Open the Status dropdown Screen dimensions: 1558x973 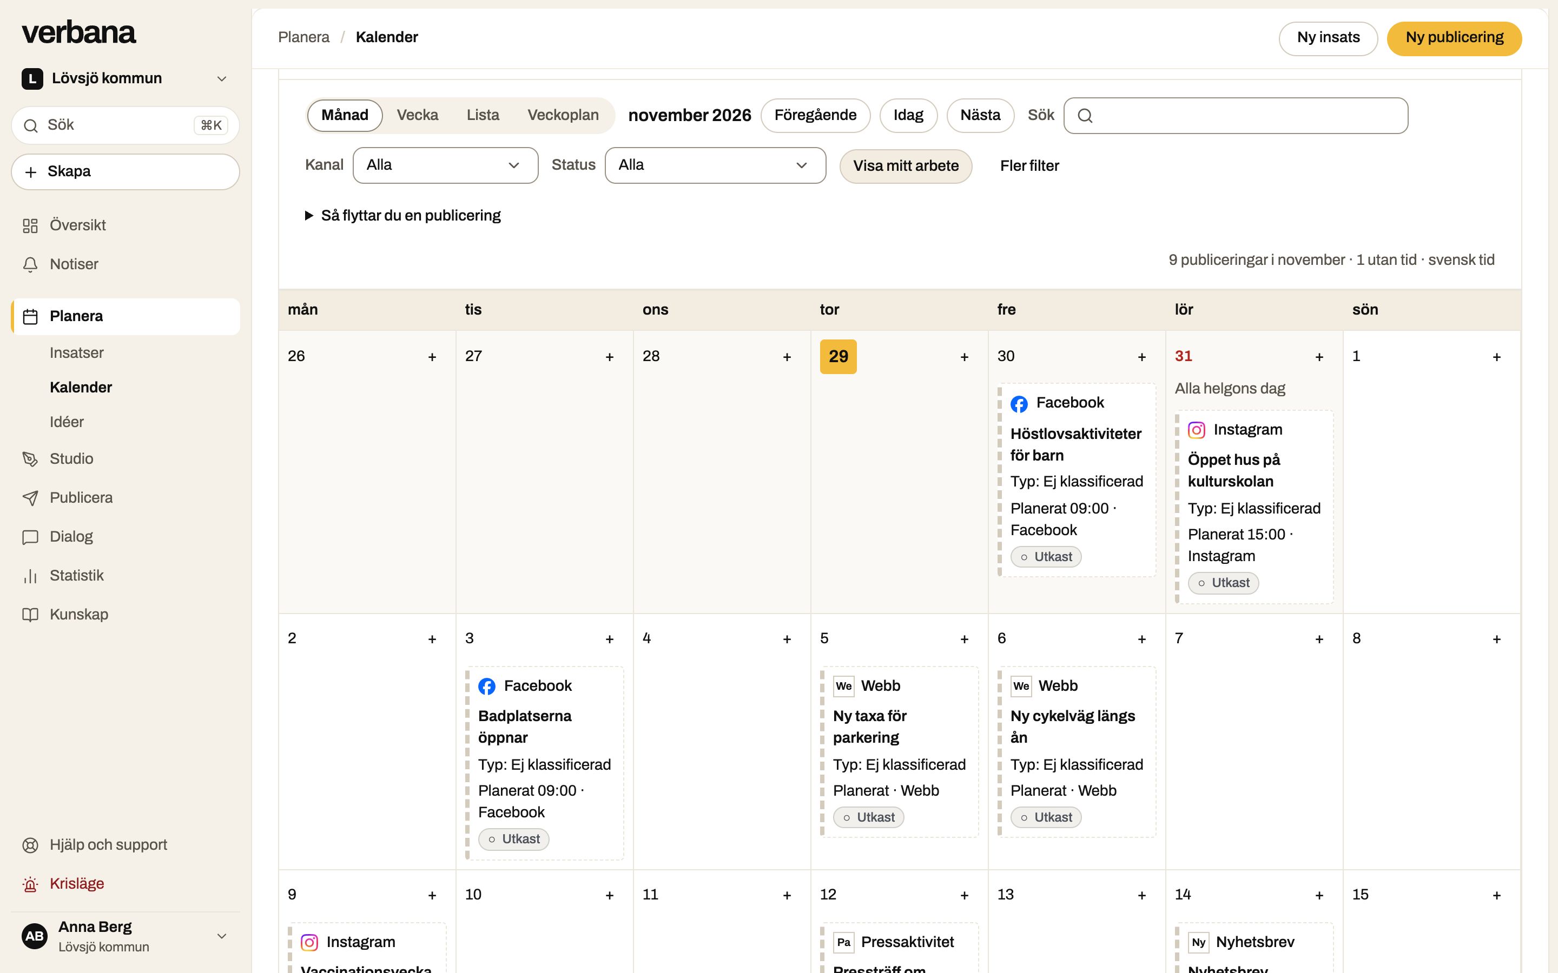pos(715,165)
